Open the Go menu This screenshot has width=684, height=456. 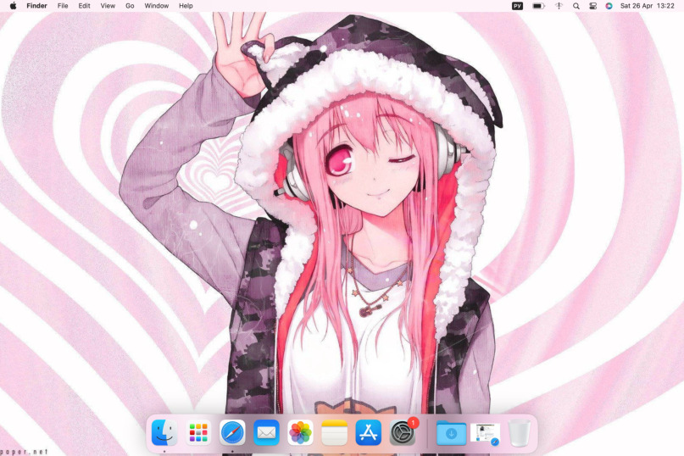pos(130,6)
